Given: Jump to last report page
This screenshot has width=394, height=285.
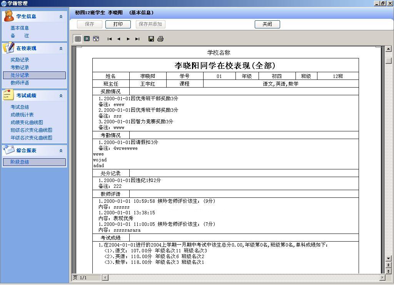Looking at the screenshot, I should (x=137, y=39).
